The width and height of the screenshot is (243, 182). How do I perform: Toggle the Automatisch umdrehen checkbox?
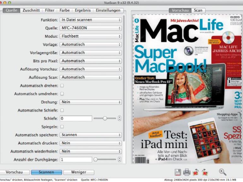point(62,94)
